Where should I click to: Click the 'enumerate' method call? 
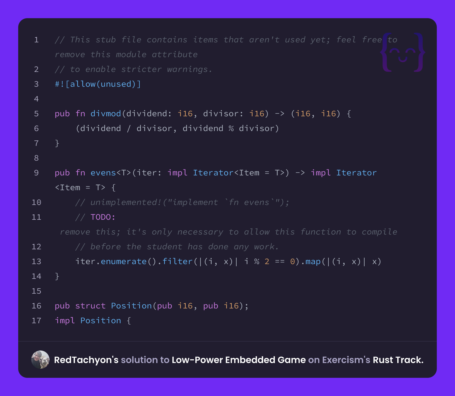[124, 262]
